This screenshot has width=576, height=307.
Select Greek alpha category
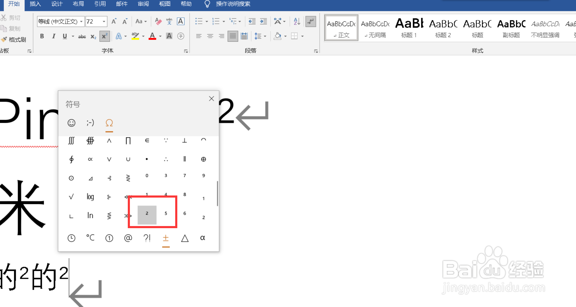203,238
